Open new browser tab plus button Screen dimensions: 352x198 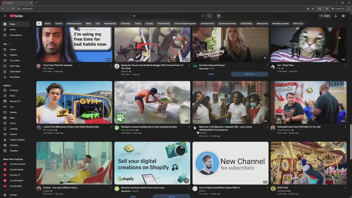pyautogui.click(x=36, y=3)
